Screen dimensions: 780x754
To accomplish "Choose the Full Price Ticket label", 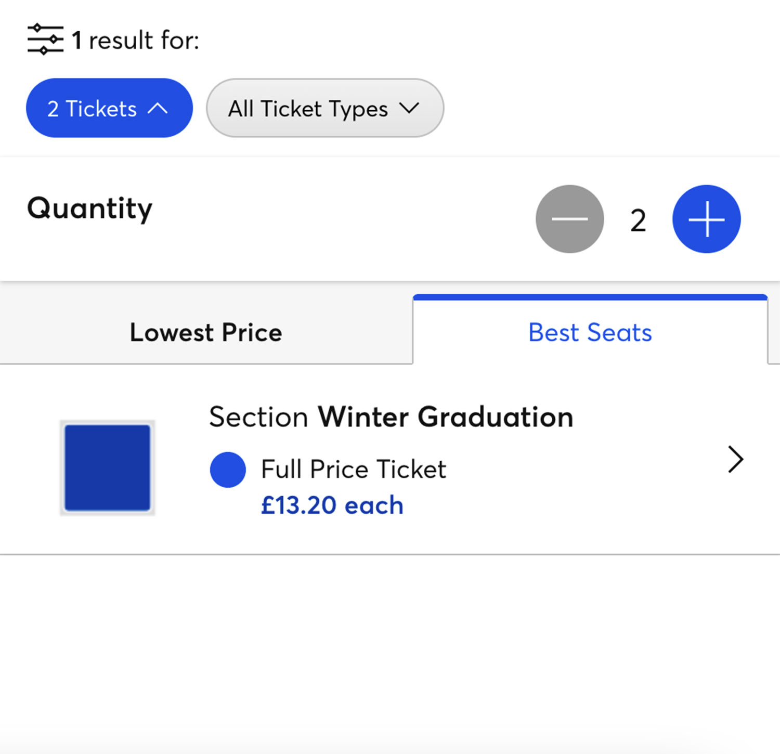I will pyautogui.click(x=354, y=469).
